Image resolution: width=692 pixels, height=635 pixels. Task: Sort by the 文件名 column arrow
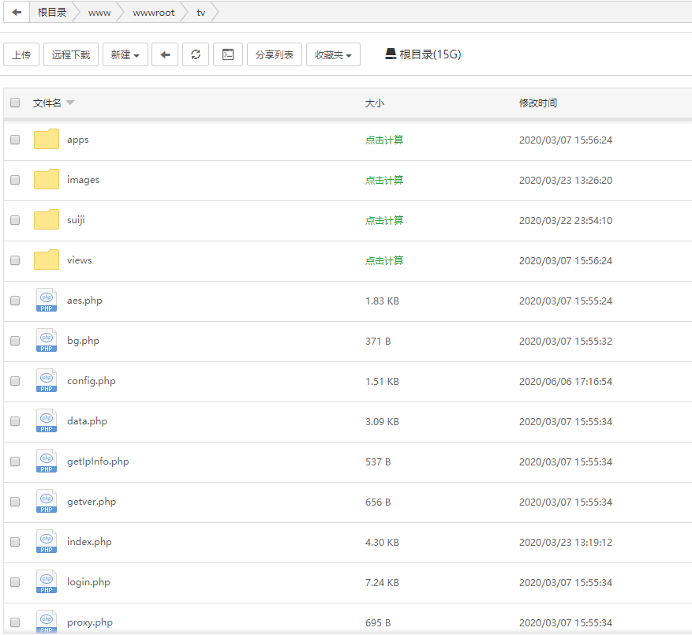tap(70, 103)
